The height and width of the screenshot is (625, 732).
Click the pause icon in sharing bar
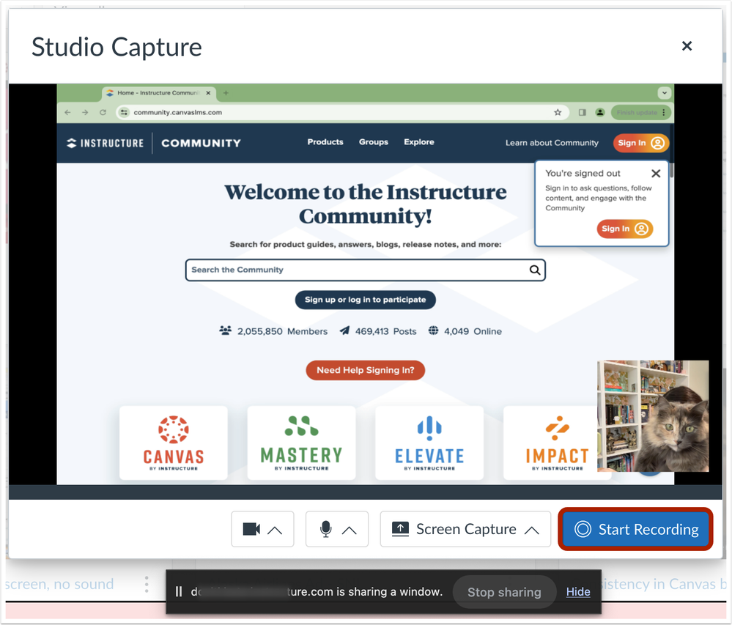[178, 591]
